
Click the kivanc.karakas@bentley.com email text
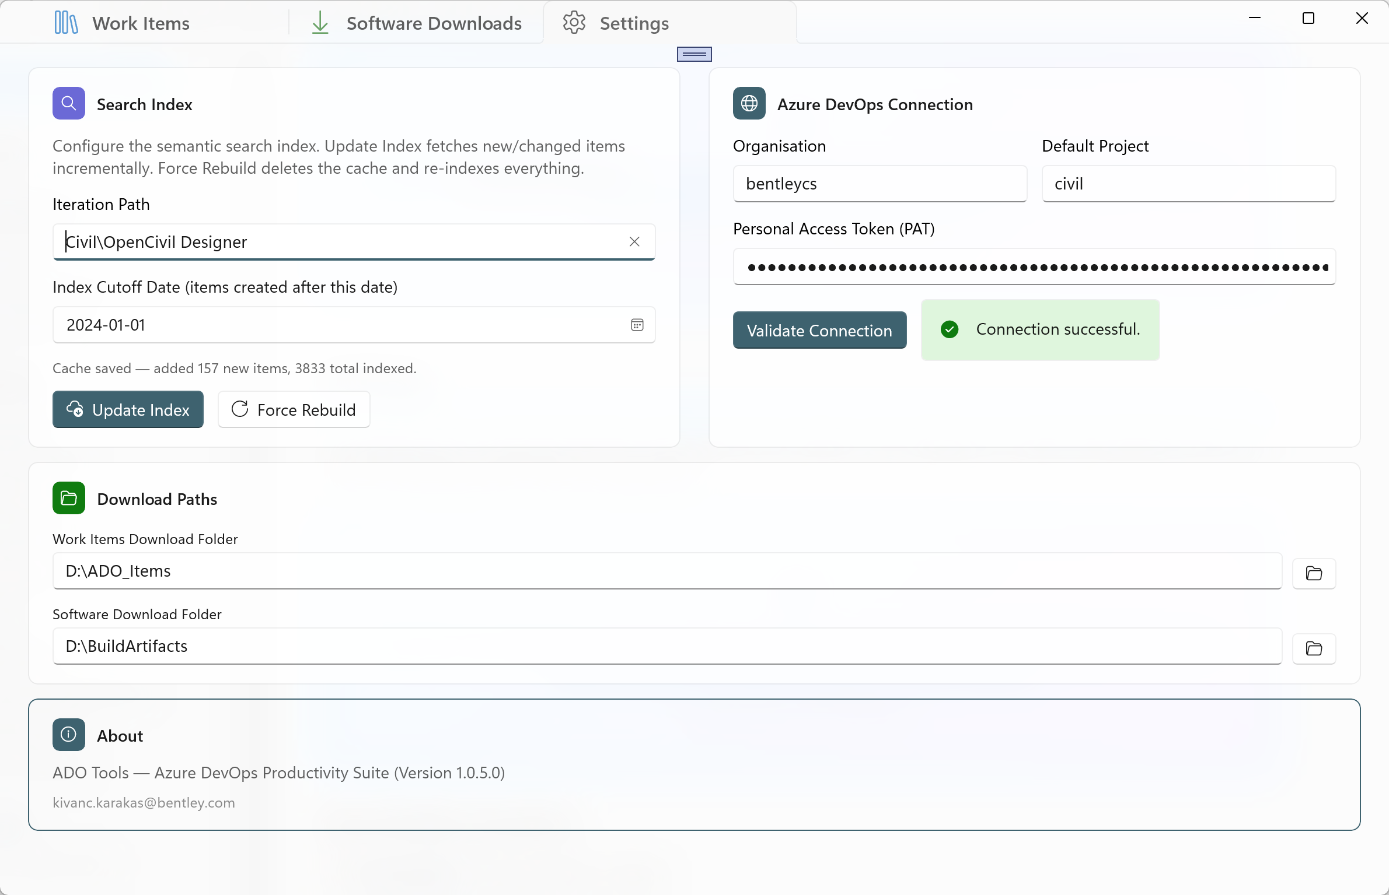(x=144, y=803)
